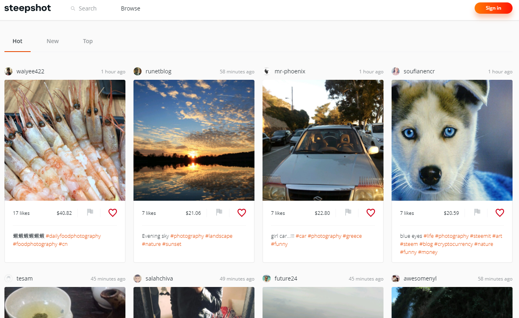Click the #steemit hashtag

[x=481, y=236]
